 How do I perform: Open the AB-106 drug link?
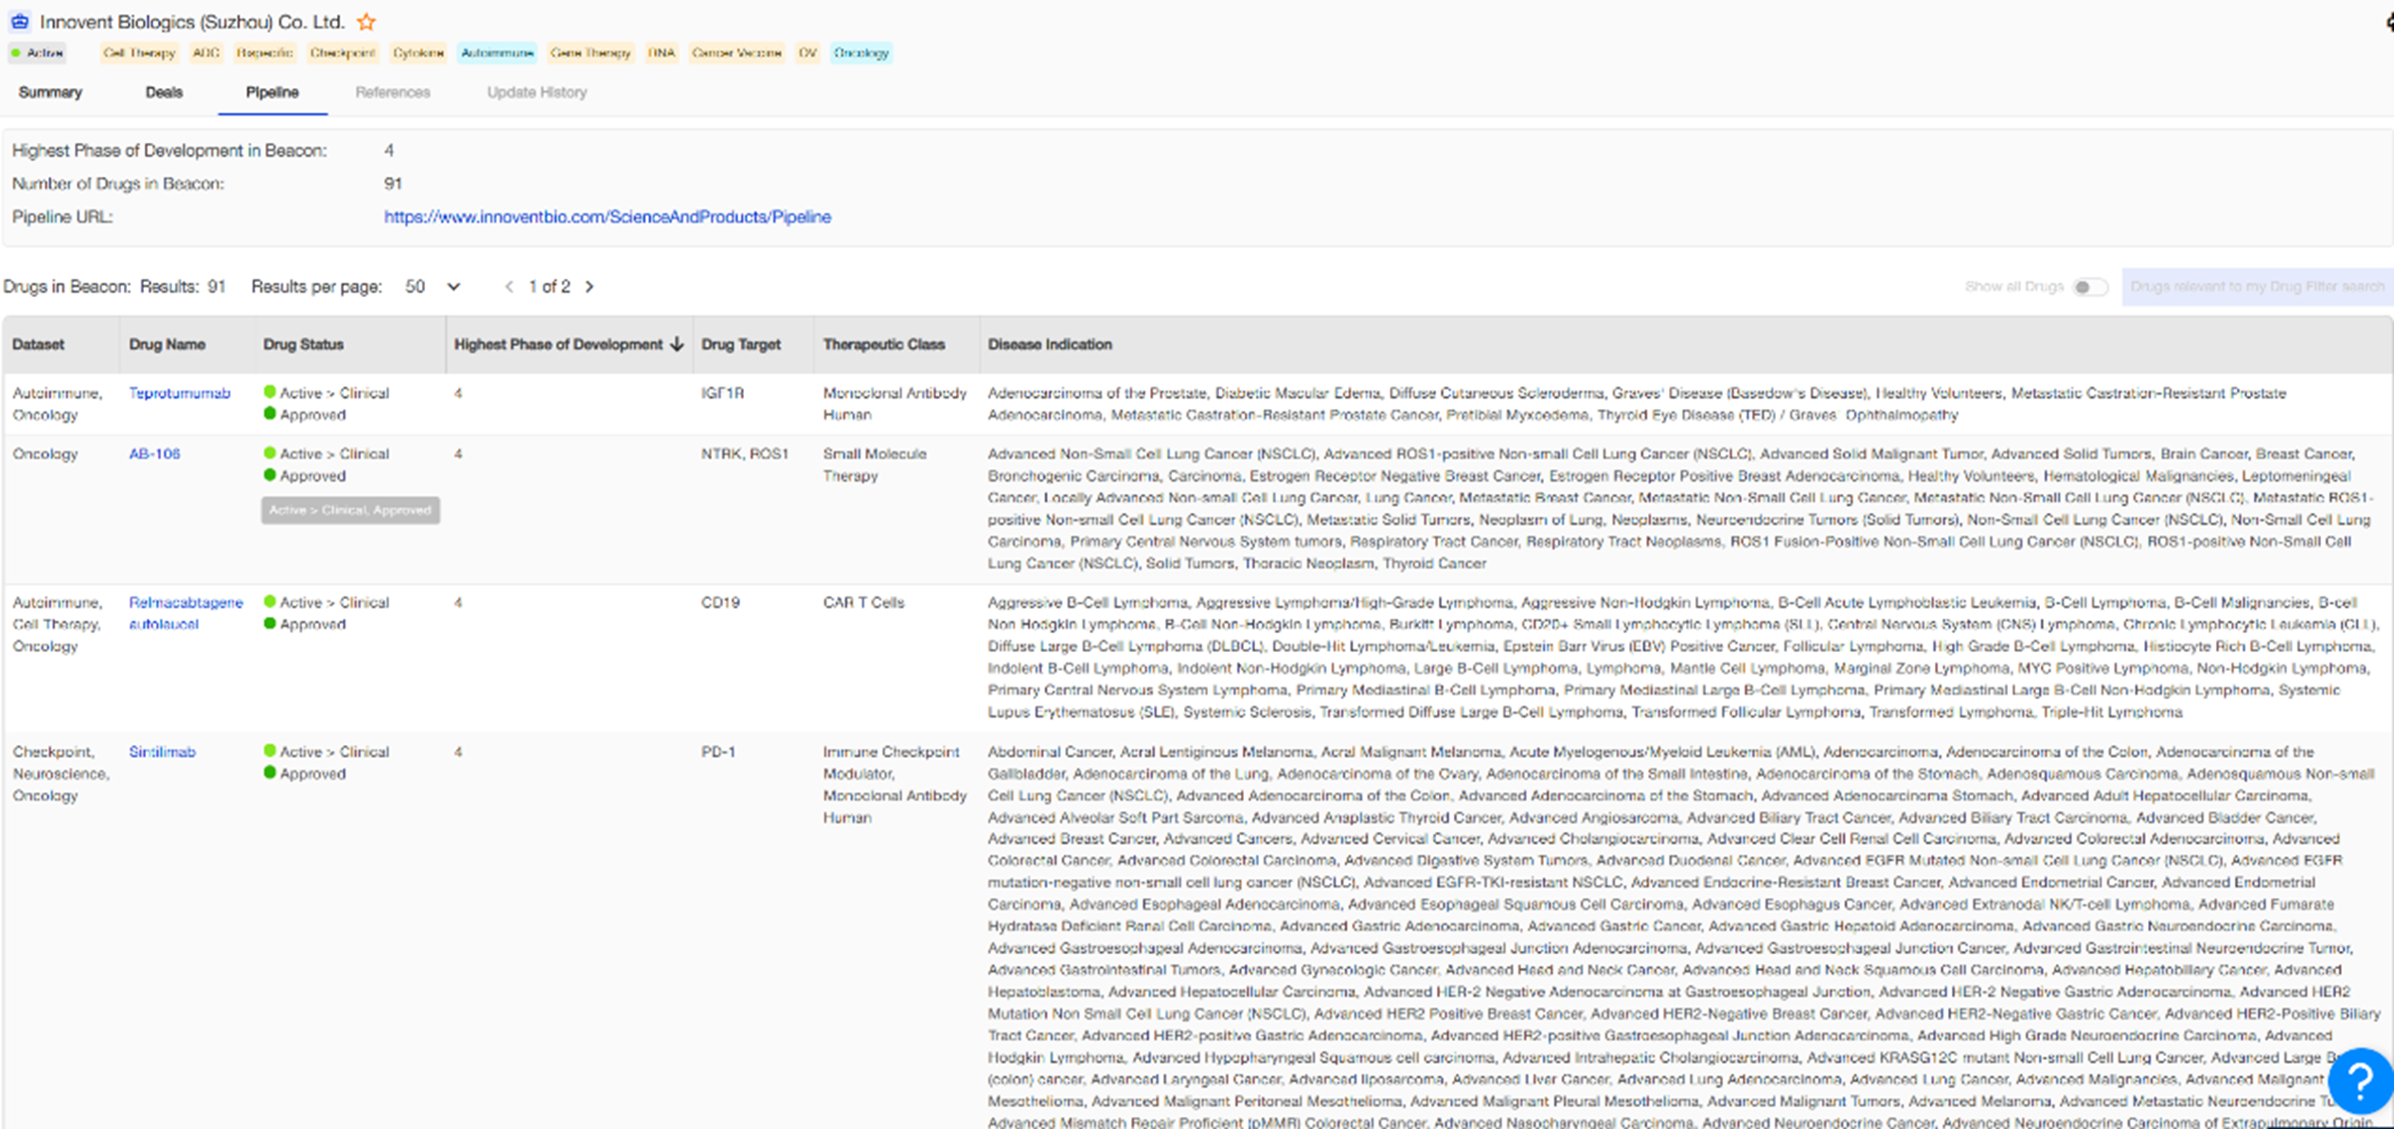click(154, 453)
